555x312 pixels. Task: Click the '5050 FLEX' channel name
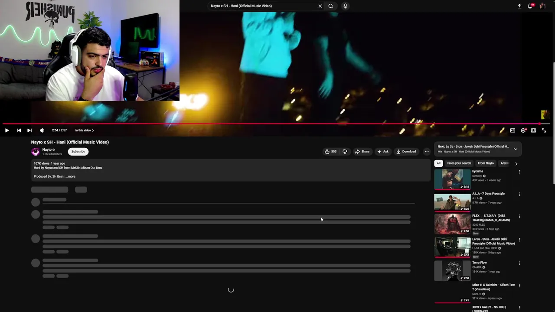tap(479, 224)
